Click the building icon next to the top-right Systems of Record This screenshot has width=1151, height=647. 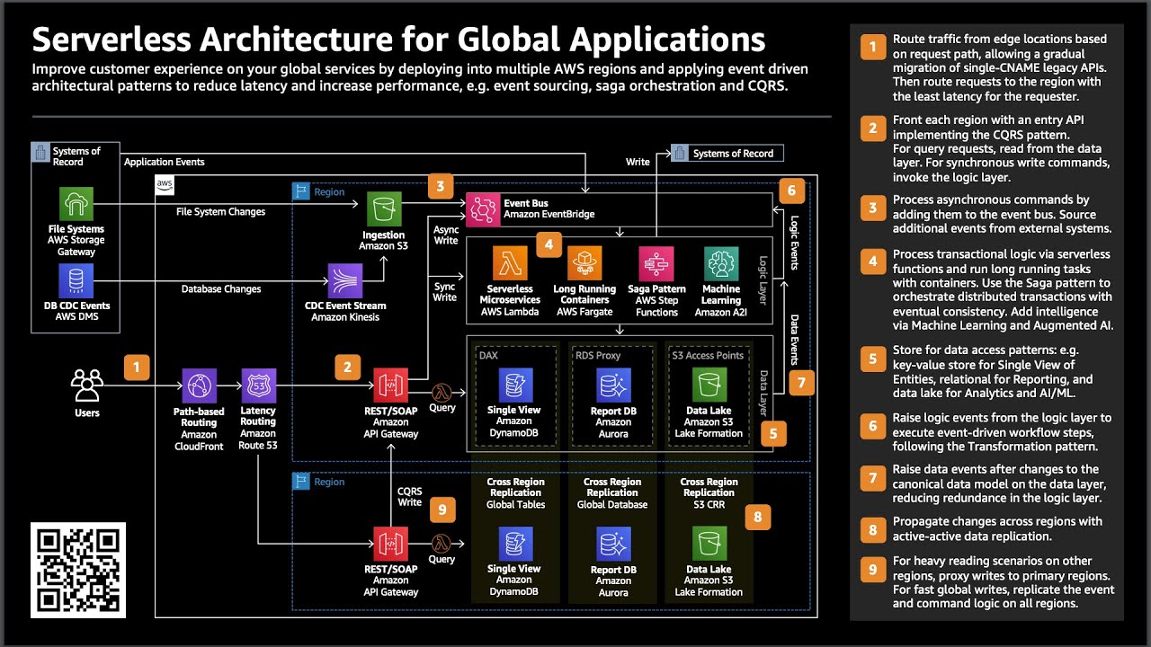[681, 153]
